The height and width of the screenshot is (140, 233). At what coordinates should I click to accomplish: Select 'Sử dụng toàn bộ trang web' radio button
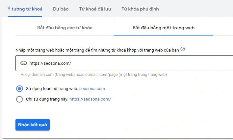tap(19, 89)
